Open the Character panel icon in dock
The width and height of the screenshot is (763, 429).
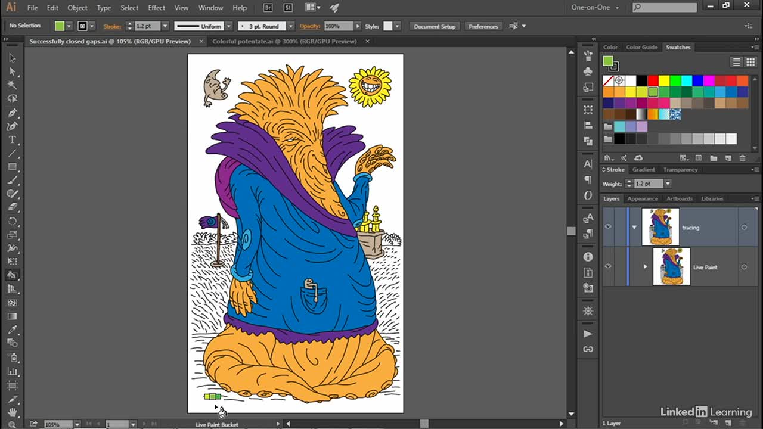point(588,164)
